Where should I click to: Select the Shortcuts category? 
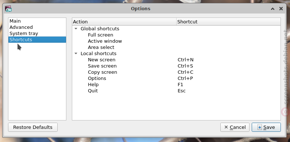tap(37, 40)
